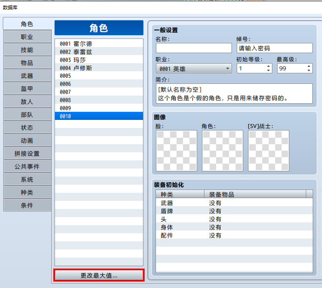Image resolution: width=322 pixels, height=288 pixels.
Task: Decrease the 初始等级 value
Action: (268, 70)
